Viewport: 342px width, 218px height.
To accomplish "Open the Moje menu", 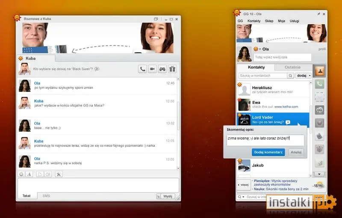I will click(281, 21).
